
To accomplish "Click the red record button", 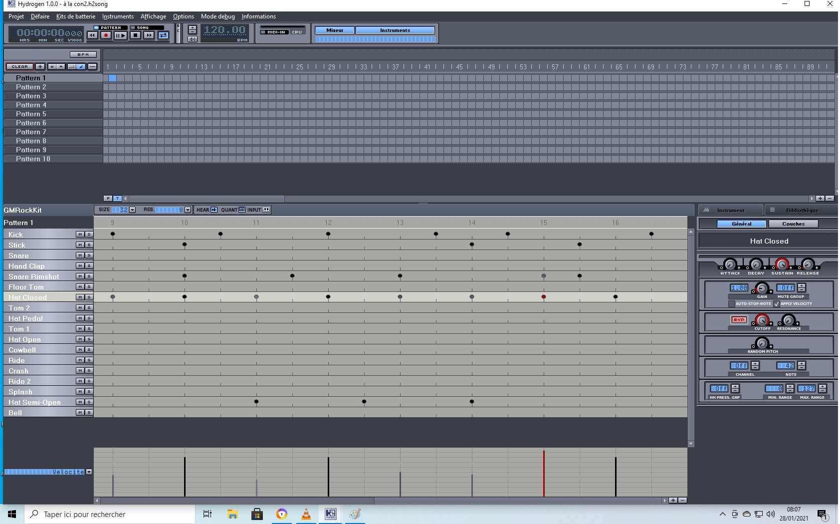I will pyautogui.click(x=106, y=35).
